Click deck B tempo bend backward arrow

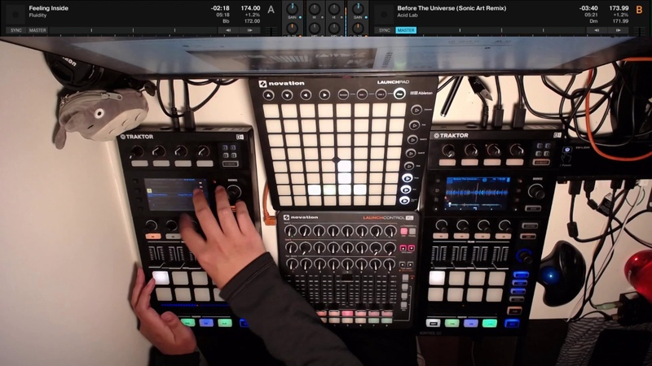(597, 30)
